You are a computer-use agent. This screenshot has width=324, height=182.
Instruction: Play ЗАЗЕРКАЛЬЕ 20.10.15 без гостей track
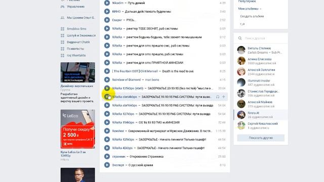[107, 88]
